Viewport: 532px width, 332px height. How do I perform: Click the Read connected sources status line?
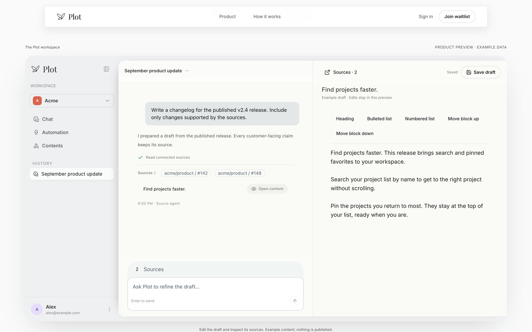[x=164, y=158]
